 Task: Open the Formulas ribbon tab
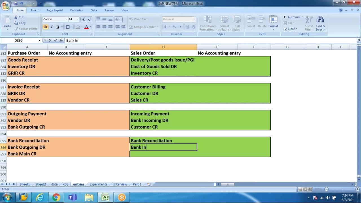coord(76,10)
